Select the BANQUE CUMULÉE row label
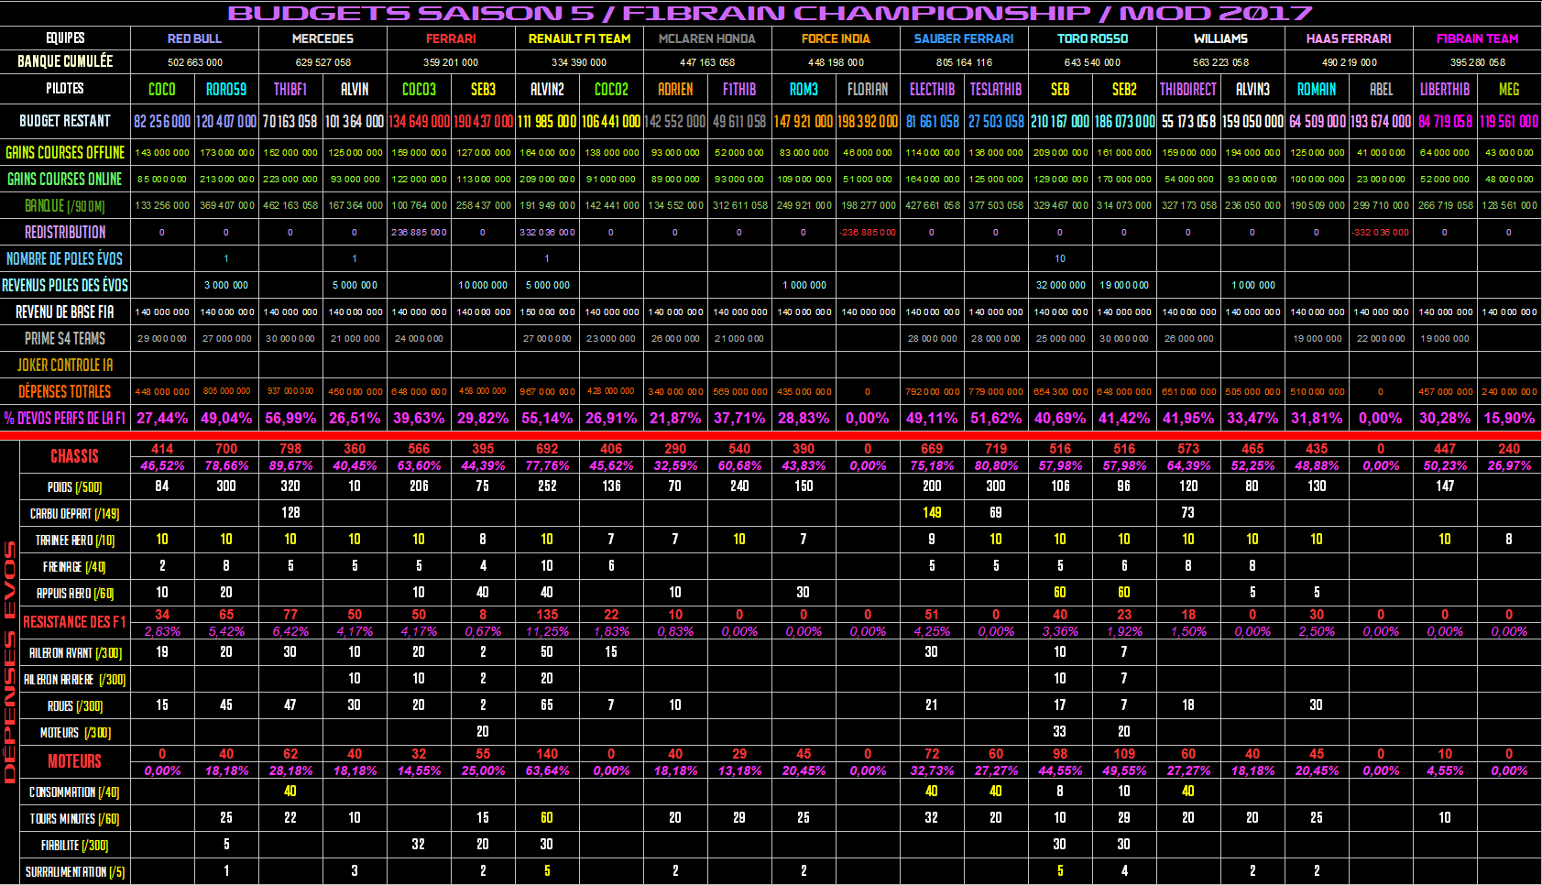 click(x=65, y=61)
